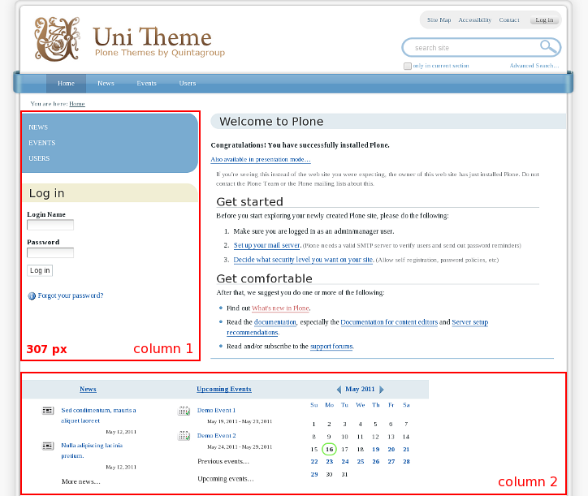Open the support forums link

pos(331,347)
